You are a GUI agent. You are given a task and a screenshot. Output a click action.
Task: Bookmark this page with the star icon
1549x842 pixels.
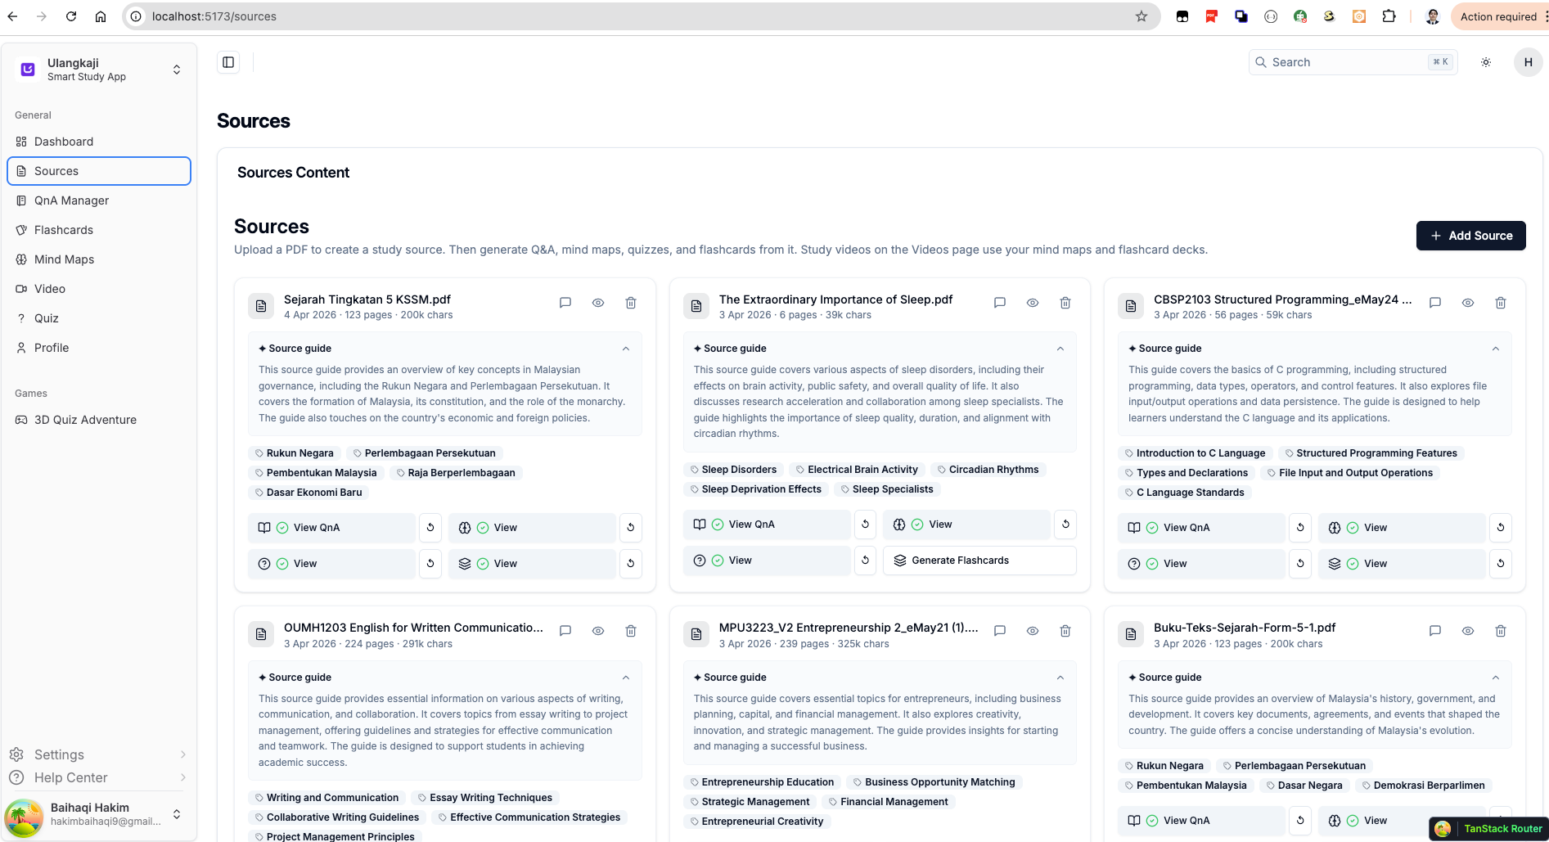pos(1141,16)
